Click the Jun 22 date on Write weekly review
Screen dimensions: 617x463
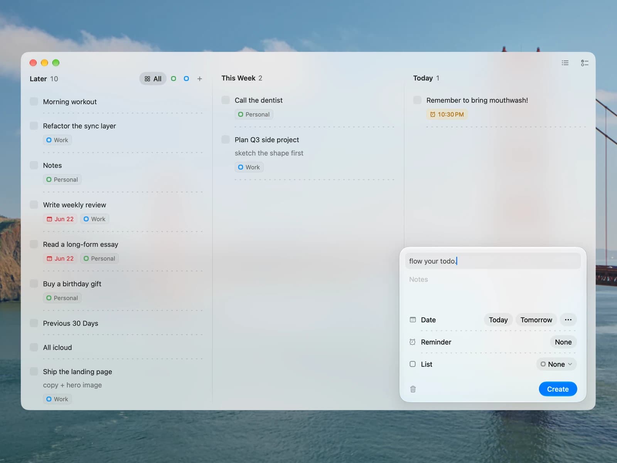[x=60, y=219]
